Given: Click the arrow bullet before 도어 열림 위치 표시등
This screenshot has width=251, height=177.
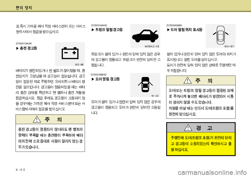Looking at the screenshot, I should coord(168,30).
